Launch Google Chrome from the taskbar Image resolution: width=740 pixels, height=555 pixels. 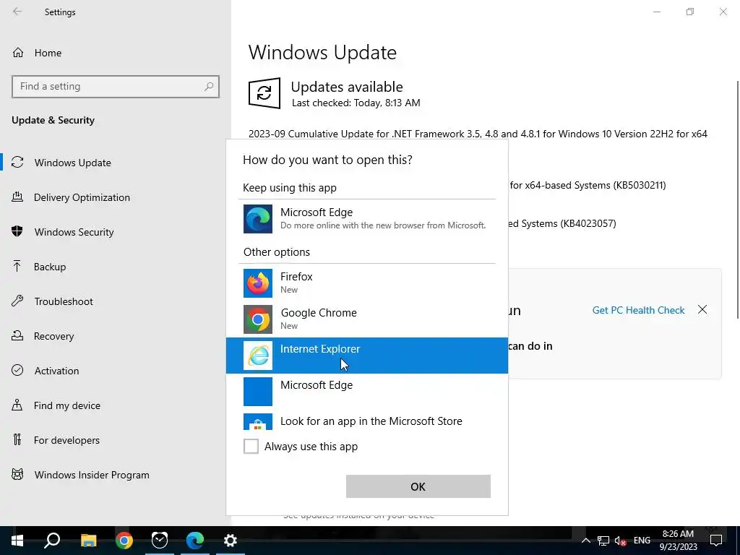(x=124, y=541)
